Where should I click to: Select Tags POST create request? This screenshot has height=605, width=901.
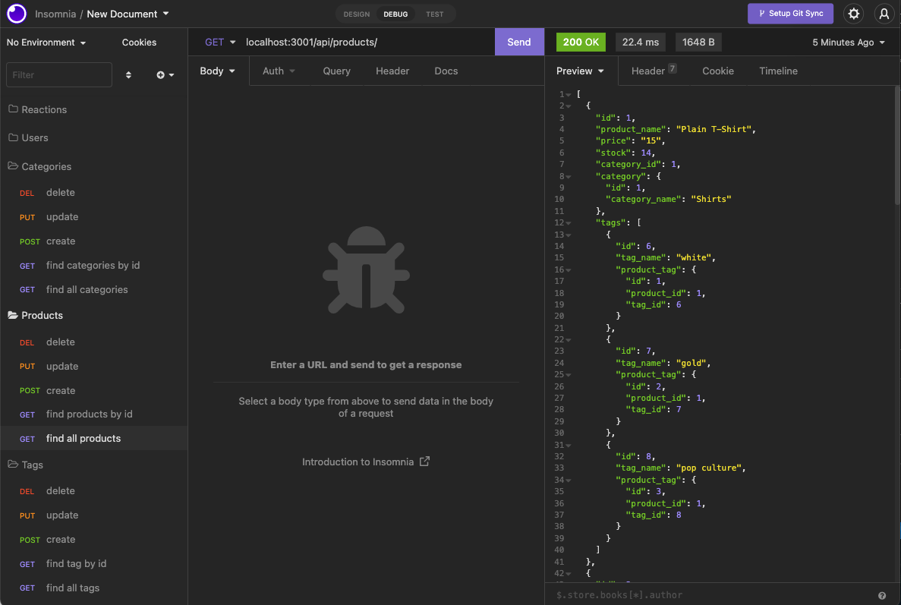coord(93,540)
